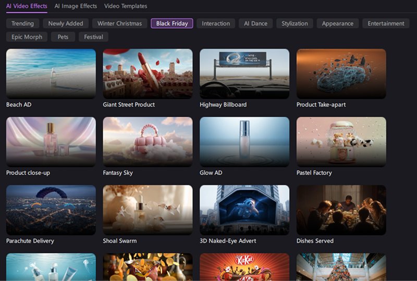The width and height of the screenshot is (417, 281).
Task: Switch to the AI Image Effects tab
Action: click(76, 6)
